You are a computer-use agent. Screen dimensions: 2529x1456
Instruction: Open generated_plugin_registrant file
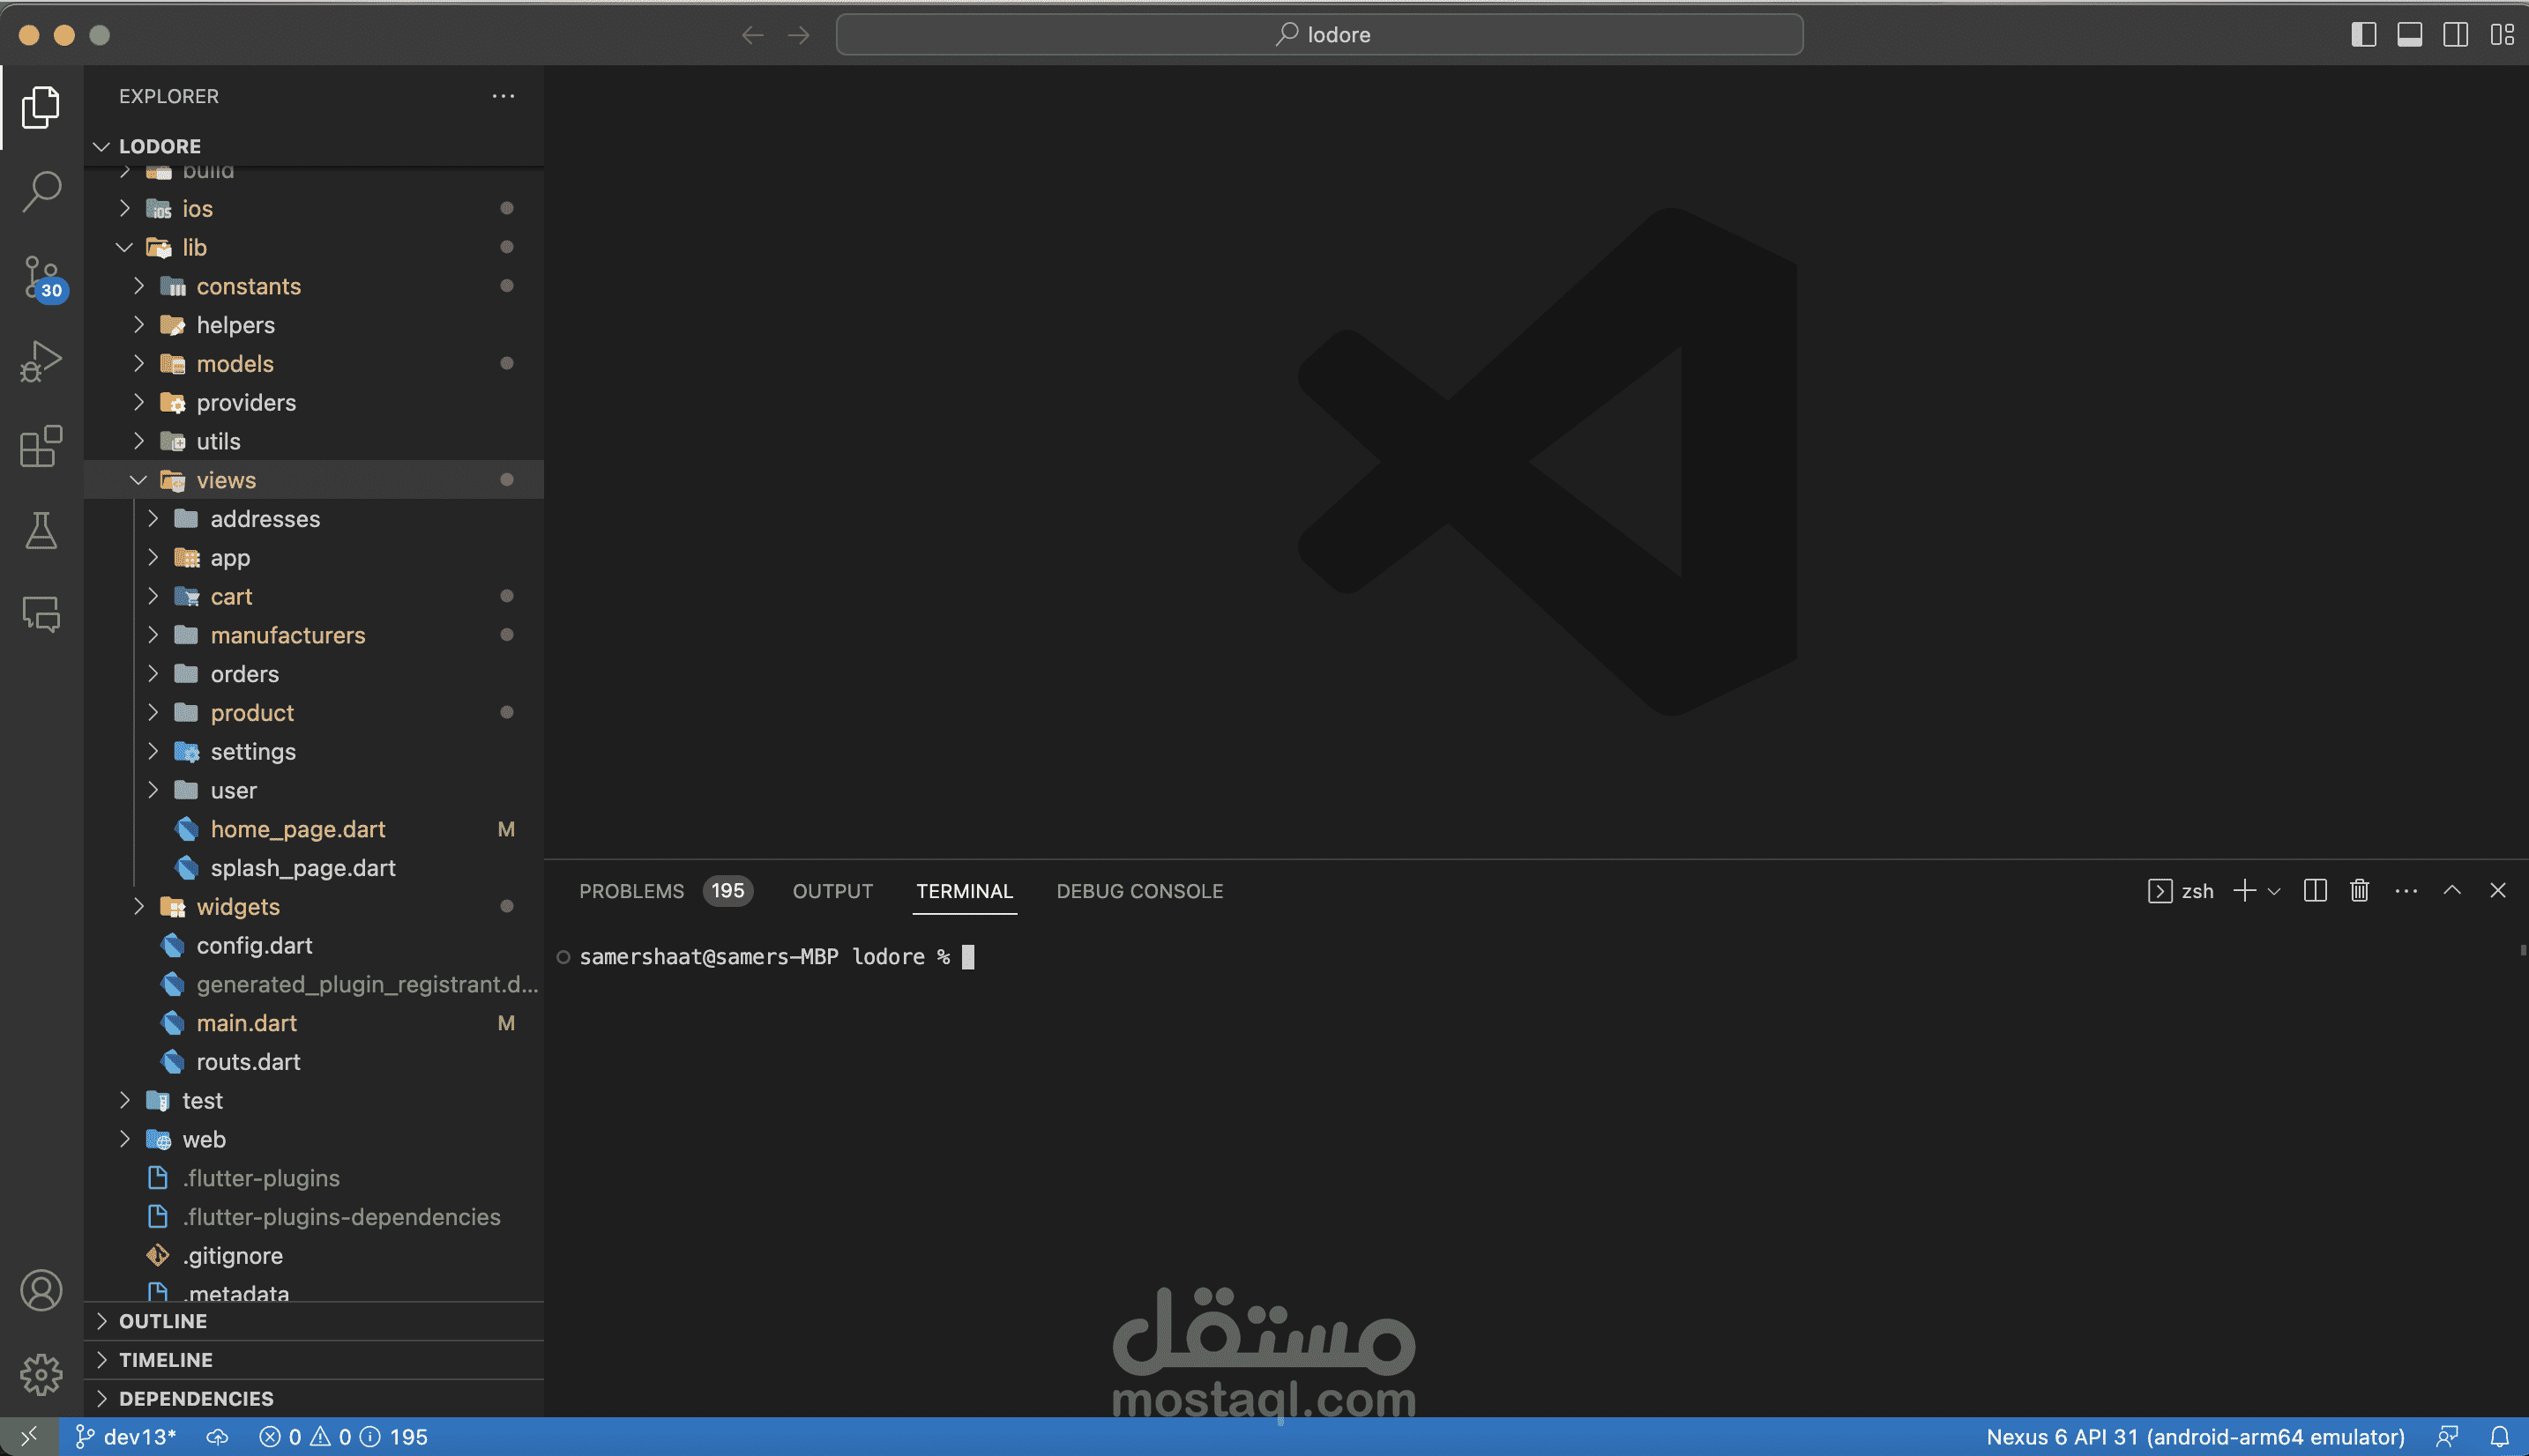coord(315,985)
